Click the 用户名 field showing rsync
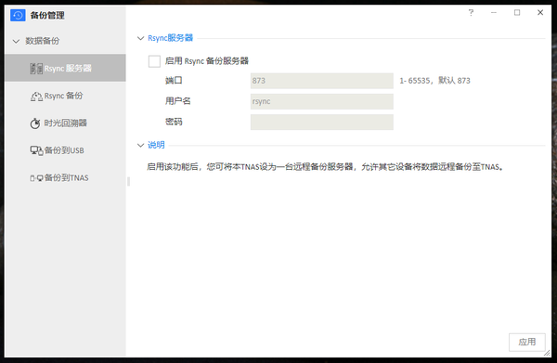This screenshot has height=363, width=557. [x=322, y=101]
